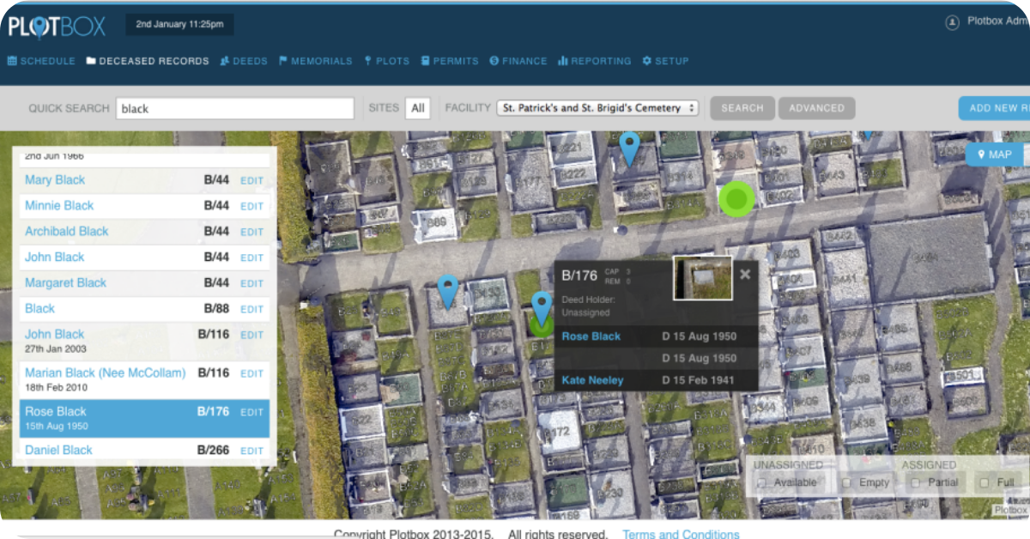Close the B/176 plot popup

tap(745, 275)
